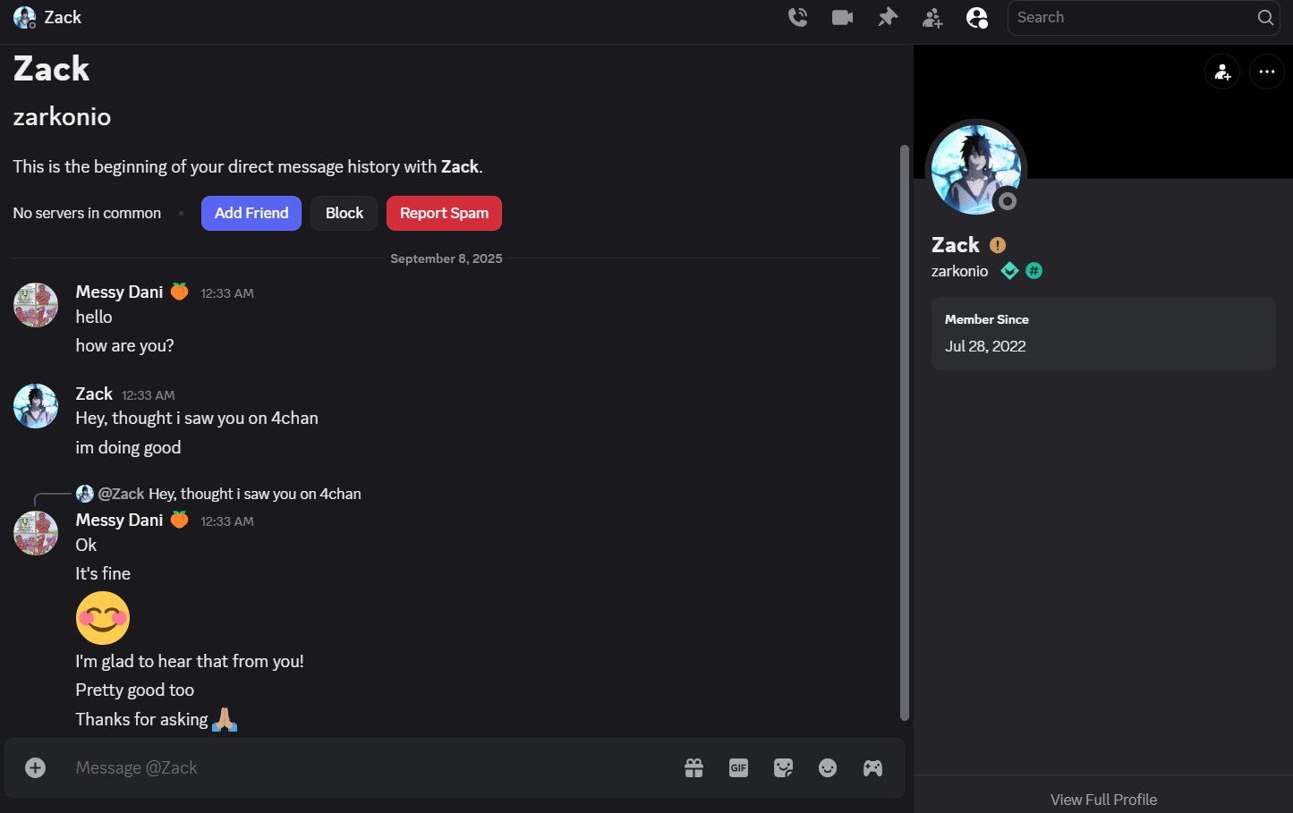Click the add friend icon in profile panel
Image resolution: width=1293 pixels, height=813 pixels.
pyautogui.click(x=1222, y=72)
